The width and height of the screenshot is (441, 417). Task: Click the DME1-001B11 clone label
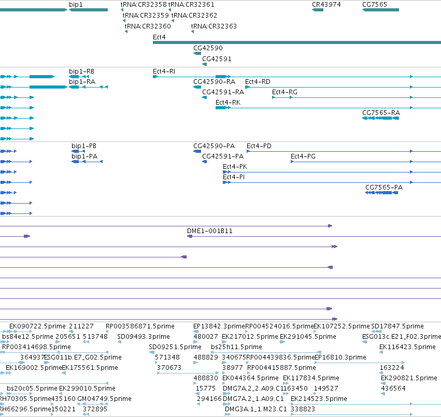210,231
